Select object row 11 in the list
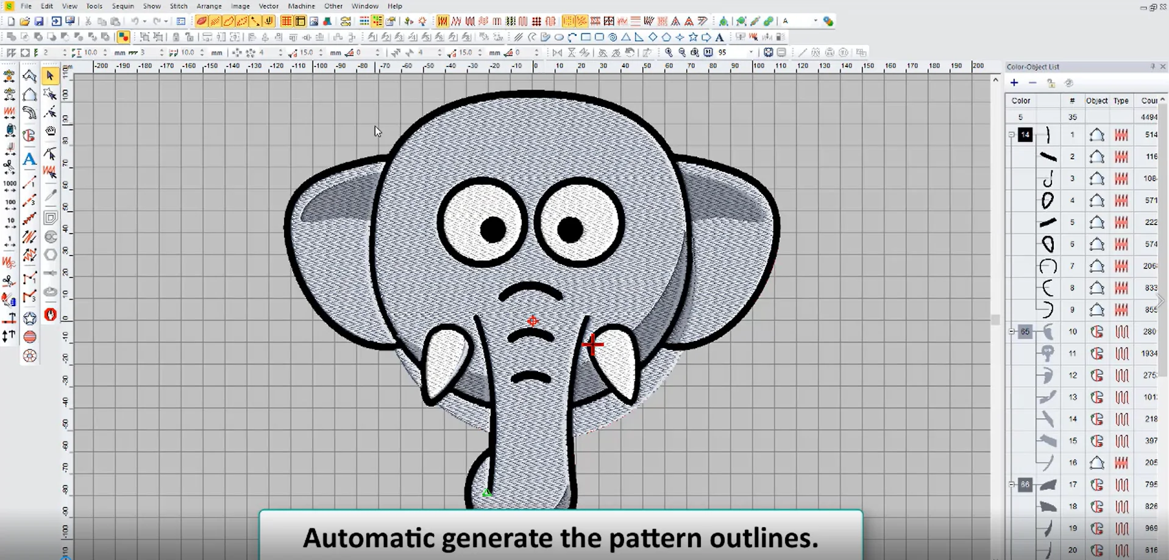The width and height of the screenshot is (1169, 560). pyautogui.click(x=1073, y=354)
